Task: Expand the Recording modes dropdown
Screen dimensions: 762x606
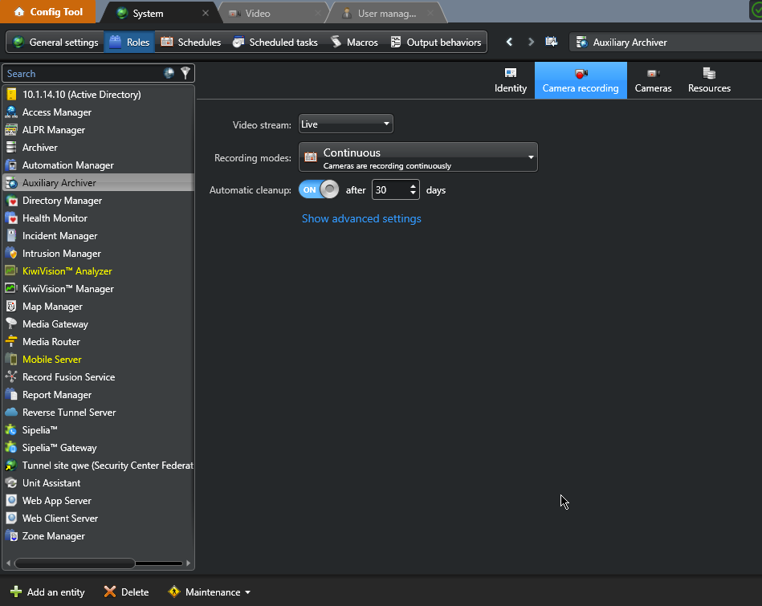Action: pos(418,157)
